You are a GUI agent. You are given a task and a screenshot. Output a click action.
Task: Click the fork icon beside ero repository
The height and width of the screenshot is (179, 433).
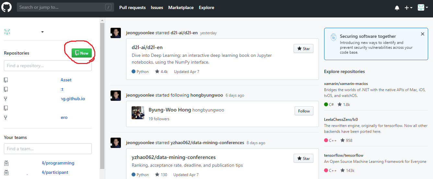point(6,117)
